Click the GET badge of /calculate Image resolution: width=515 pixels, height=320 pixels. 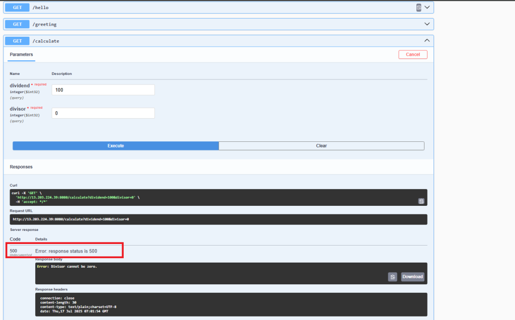pyautogui.click(x=17, y=41)
